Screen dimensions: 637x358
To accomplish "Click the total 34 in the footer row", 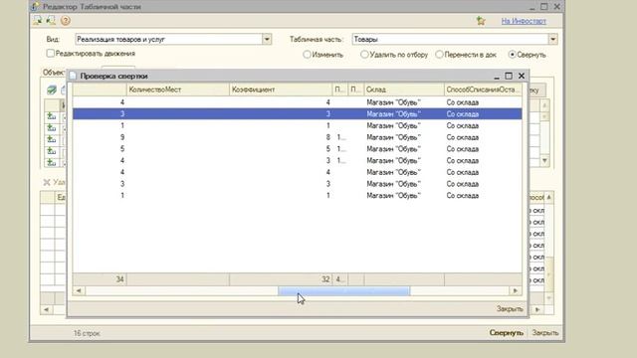I will pyautogui.click(x=119, y=279).
